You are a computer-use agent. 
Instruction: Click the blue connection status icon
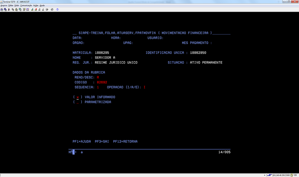pos(269,175)
